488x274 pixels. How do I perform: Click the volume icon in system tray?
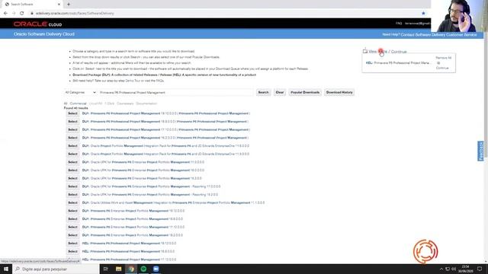click(x=454, y=269)
